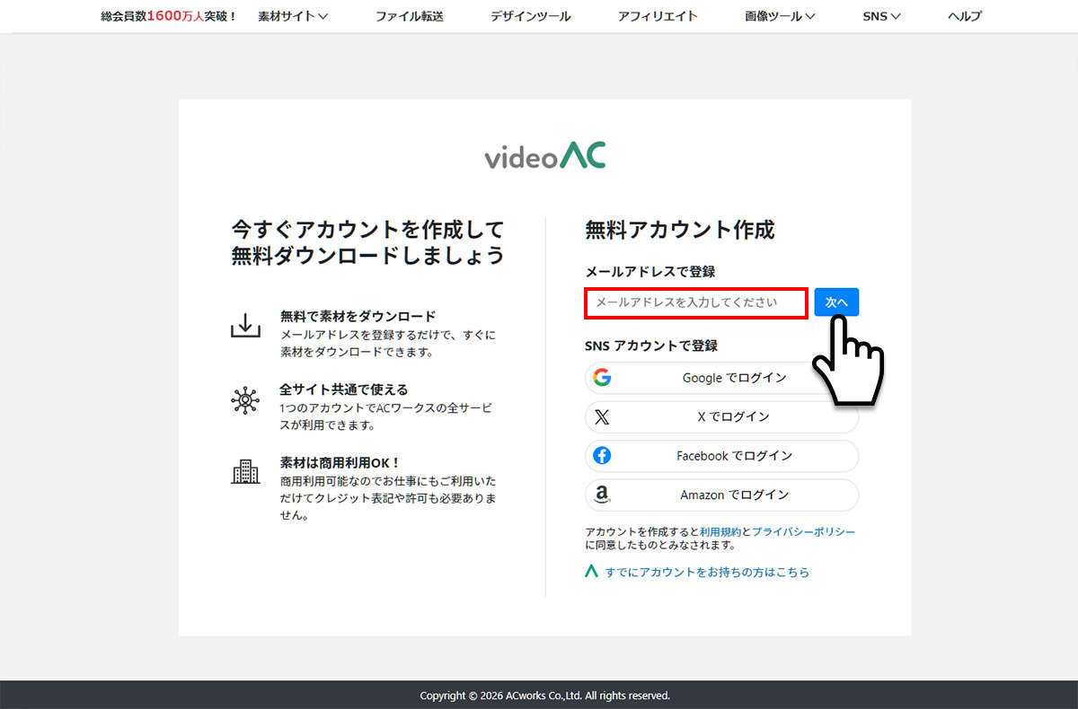Click the 無料で素材をダウンロード heading text
The image size is (1078, 709).
click(x=358, y=316)
